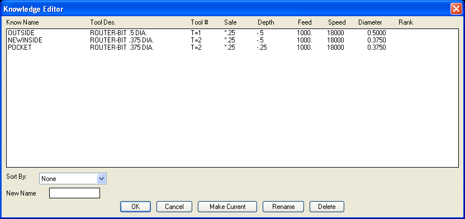The width and height of the screenshot is (465, 219).
Task: Click T=1 in the OUTSIDE row
Action: 196,33
